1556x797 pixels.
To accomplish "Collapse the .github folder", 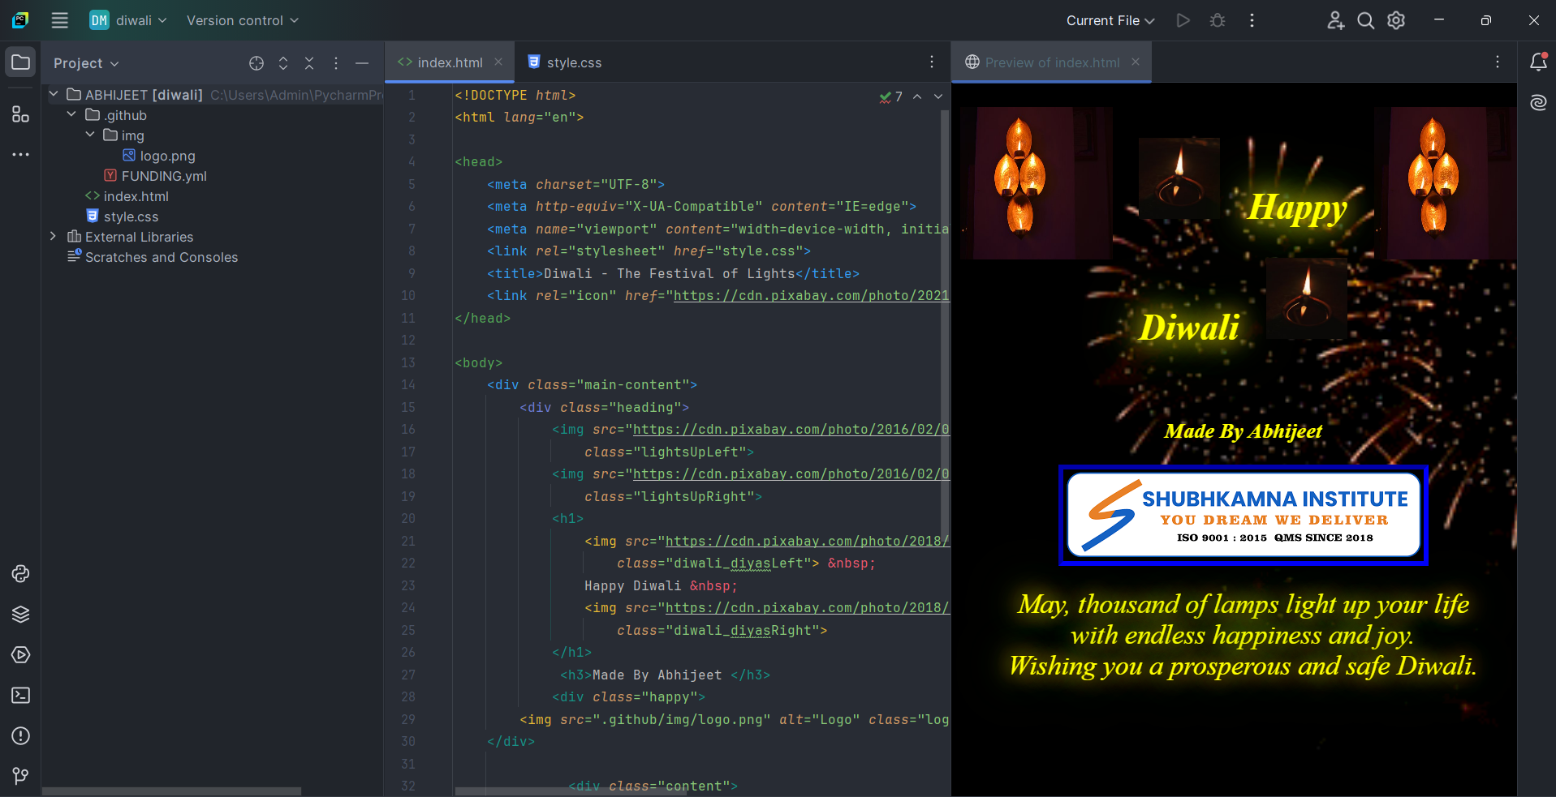I will (x=71, y=115).
